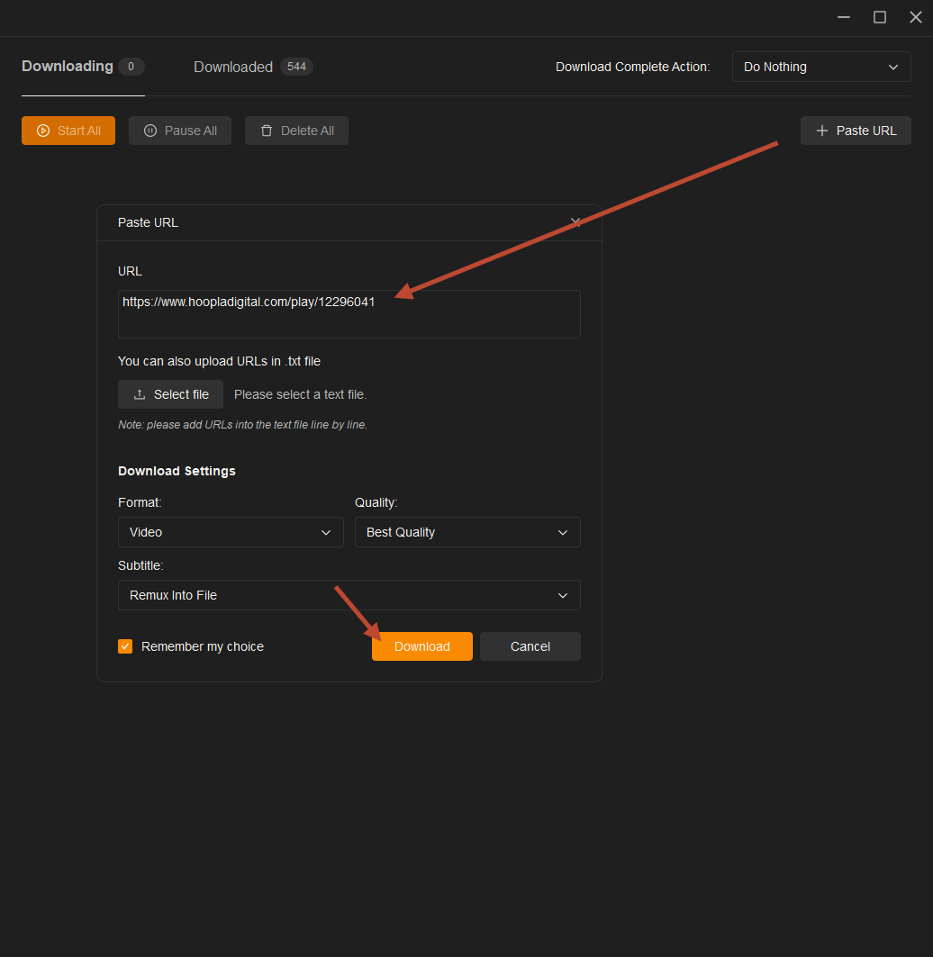The height and width of the screenshot is (957, 933).
Task: Click the Start All play icon
Action: pyautogui.click(x=42, y=131)
